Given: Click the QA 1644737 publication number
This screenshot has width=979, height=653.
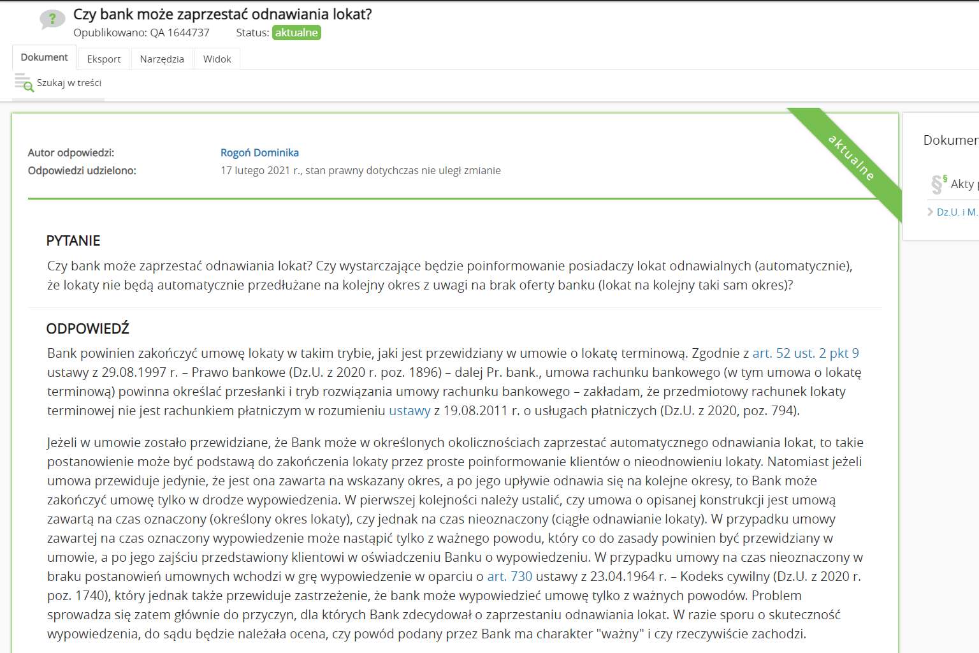Looking at the screenshot, I should [x=179, y=33].
